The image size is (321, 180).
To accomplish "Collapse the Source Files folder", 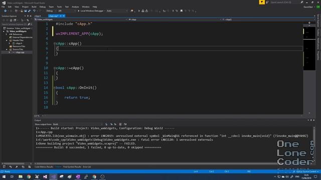I will 7,49.
